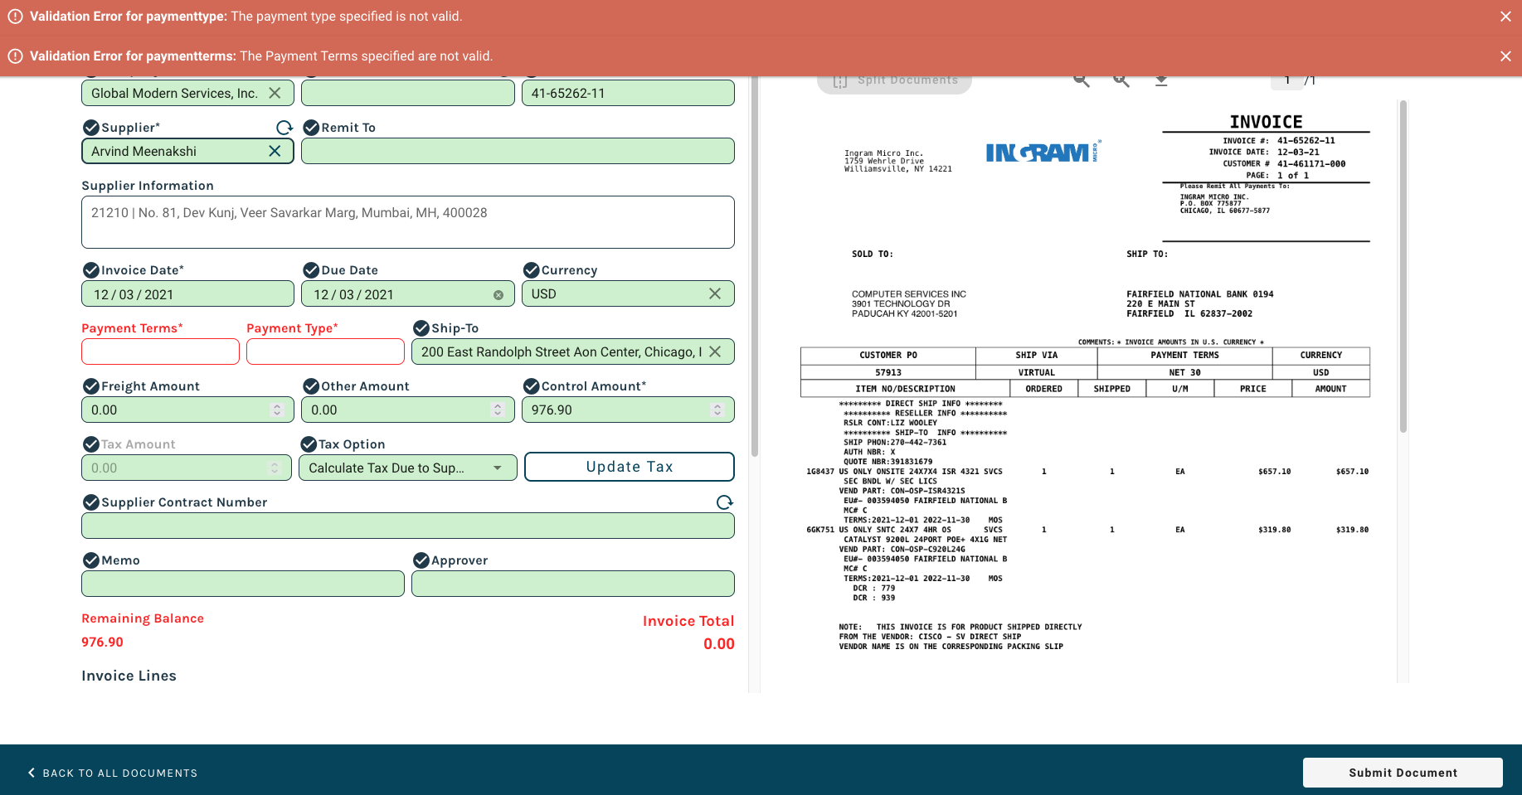The width and height of the screenshot is (1522, 795).
Task: Toggle the Invoice Date confirmation check
Action: [x=91, y=270]
